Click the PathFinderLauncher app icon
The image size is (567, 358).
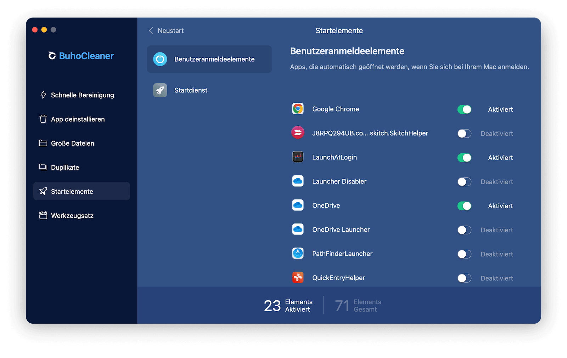[x=298, y=253]
